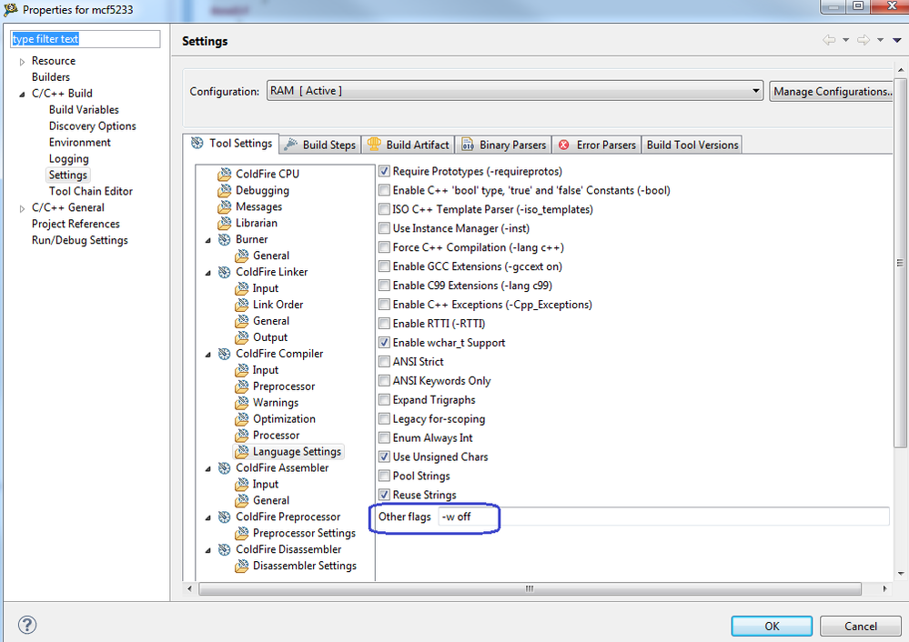Screen dimensions: 909x642
Task: Enable the Pool Strings checkbox
Action: point(384,476)
